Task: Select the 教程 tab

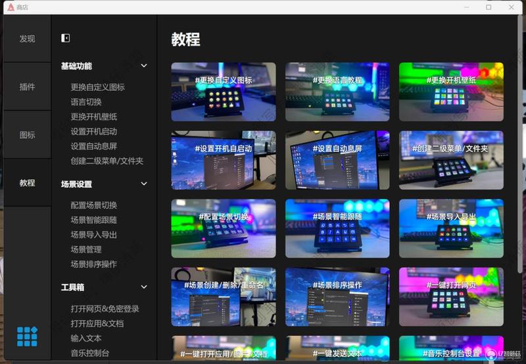Action: [27, 183]
